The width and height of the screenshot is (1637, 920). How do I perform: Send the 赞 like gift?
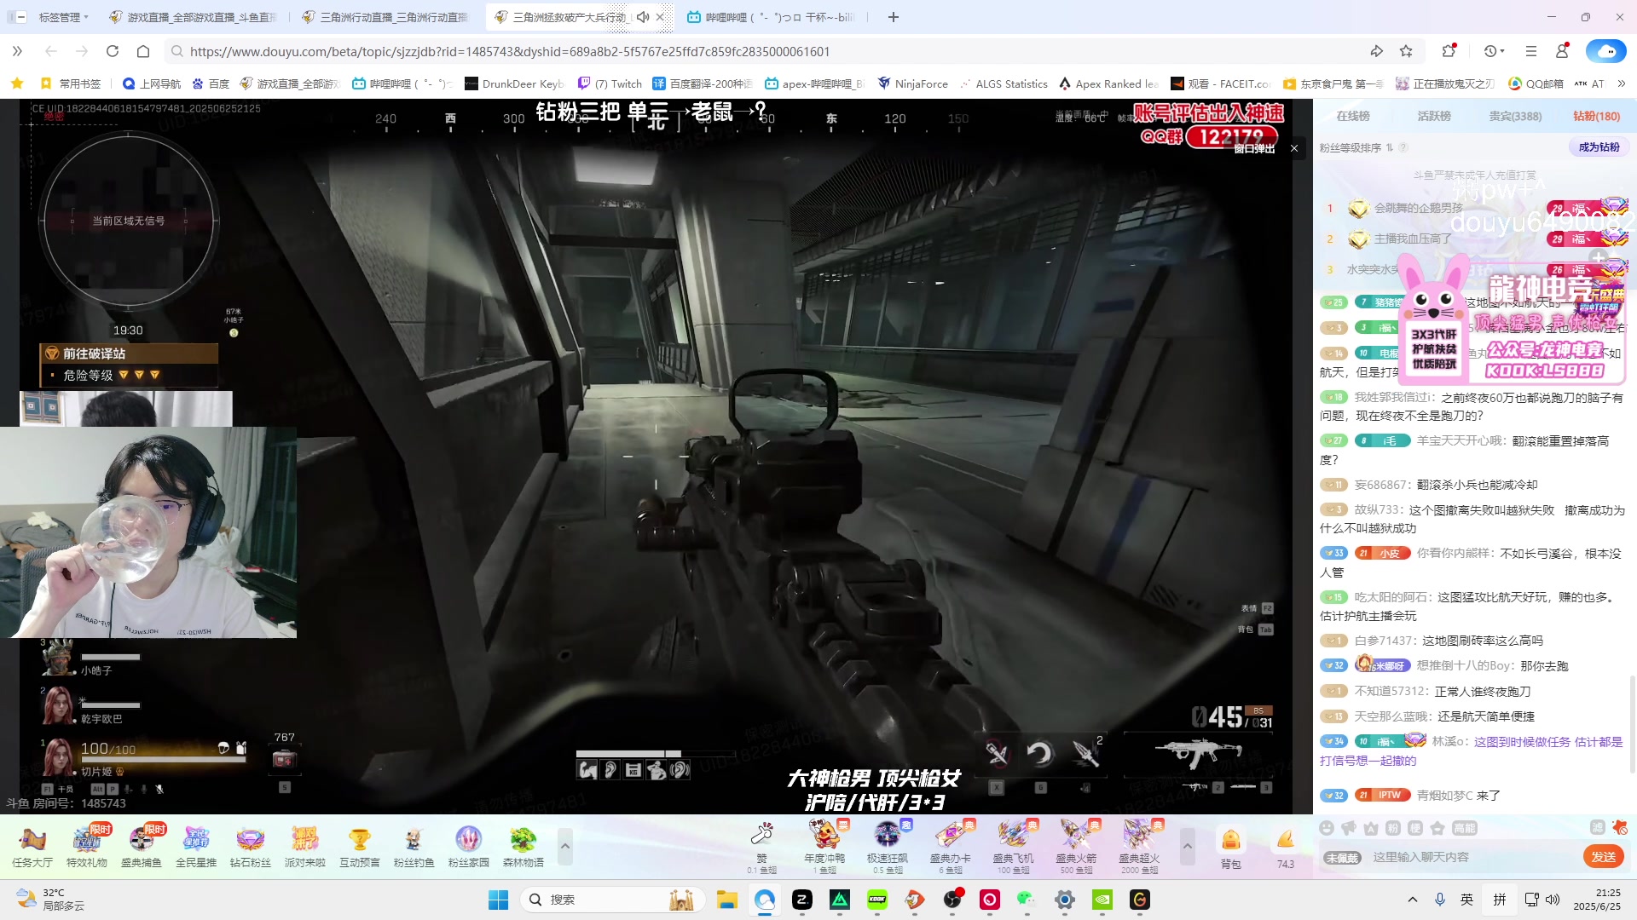(x=762, y=845)
